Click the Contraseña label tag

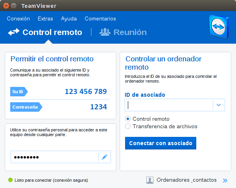point(26,107)
